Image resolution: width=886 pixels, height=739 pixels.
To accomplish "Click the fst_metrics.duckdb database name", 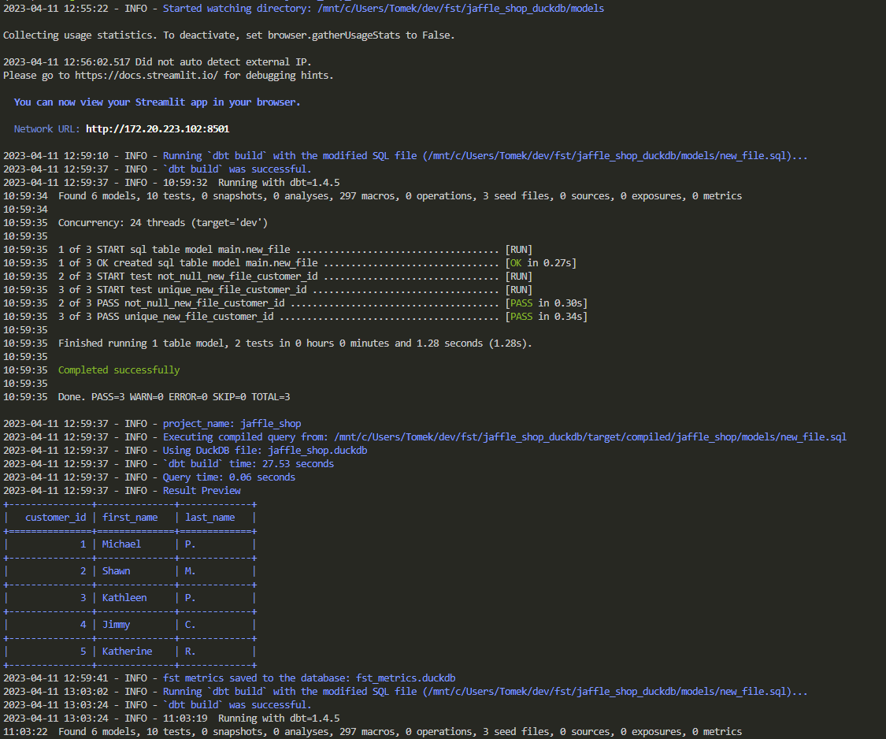I will pos(406,678).
